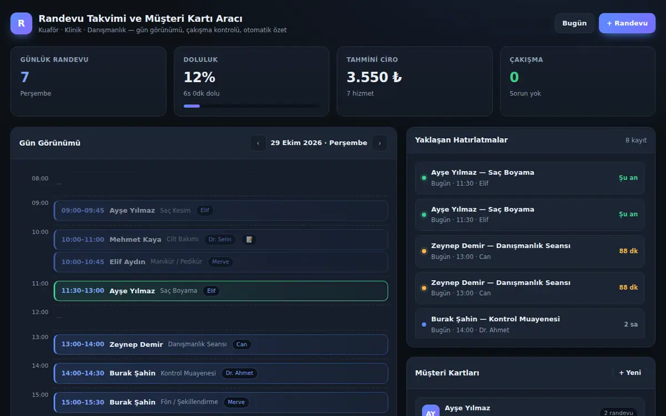Click the Merve tag on Elif Aydın's appointment
The image size is (666, 416).
point(220,262)
